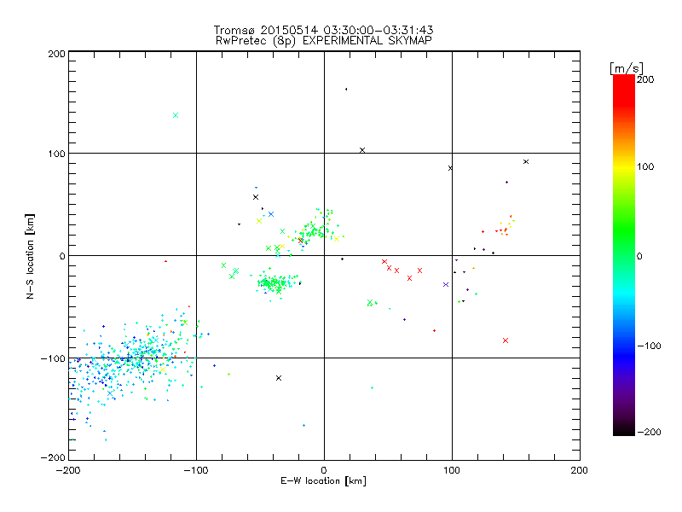Click the 'E-W location [km]' axis label
Screen dimensions: 682x512
[x=323, y=480]
